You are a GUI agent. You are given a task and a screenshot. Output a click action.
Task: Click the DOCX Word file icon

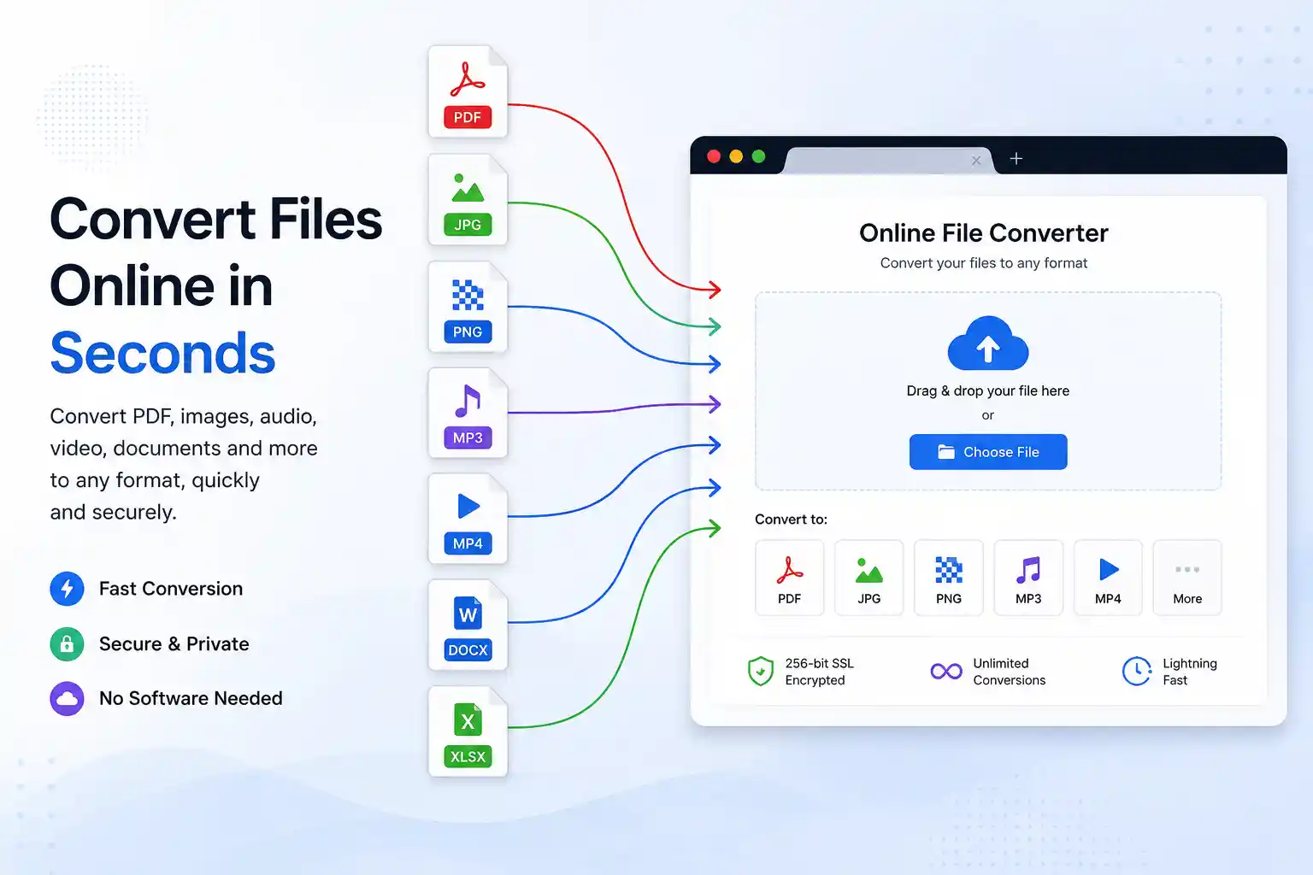(x=468, y=625)
